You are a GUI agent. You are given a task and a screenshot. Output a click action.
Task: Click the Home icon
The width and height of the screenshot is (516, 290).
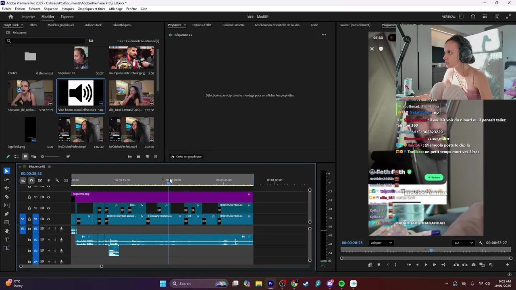(x=10, y=17)
